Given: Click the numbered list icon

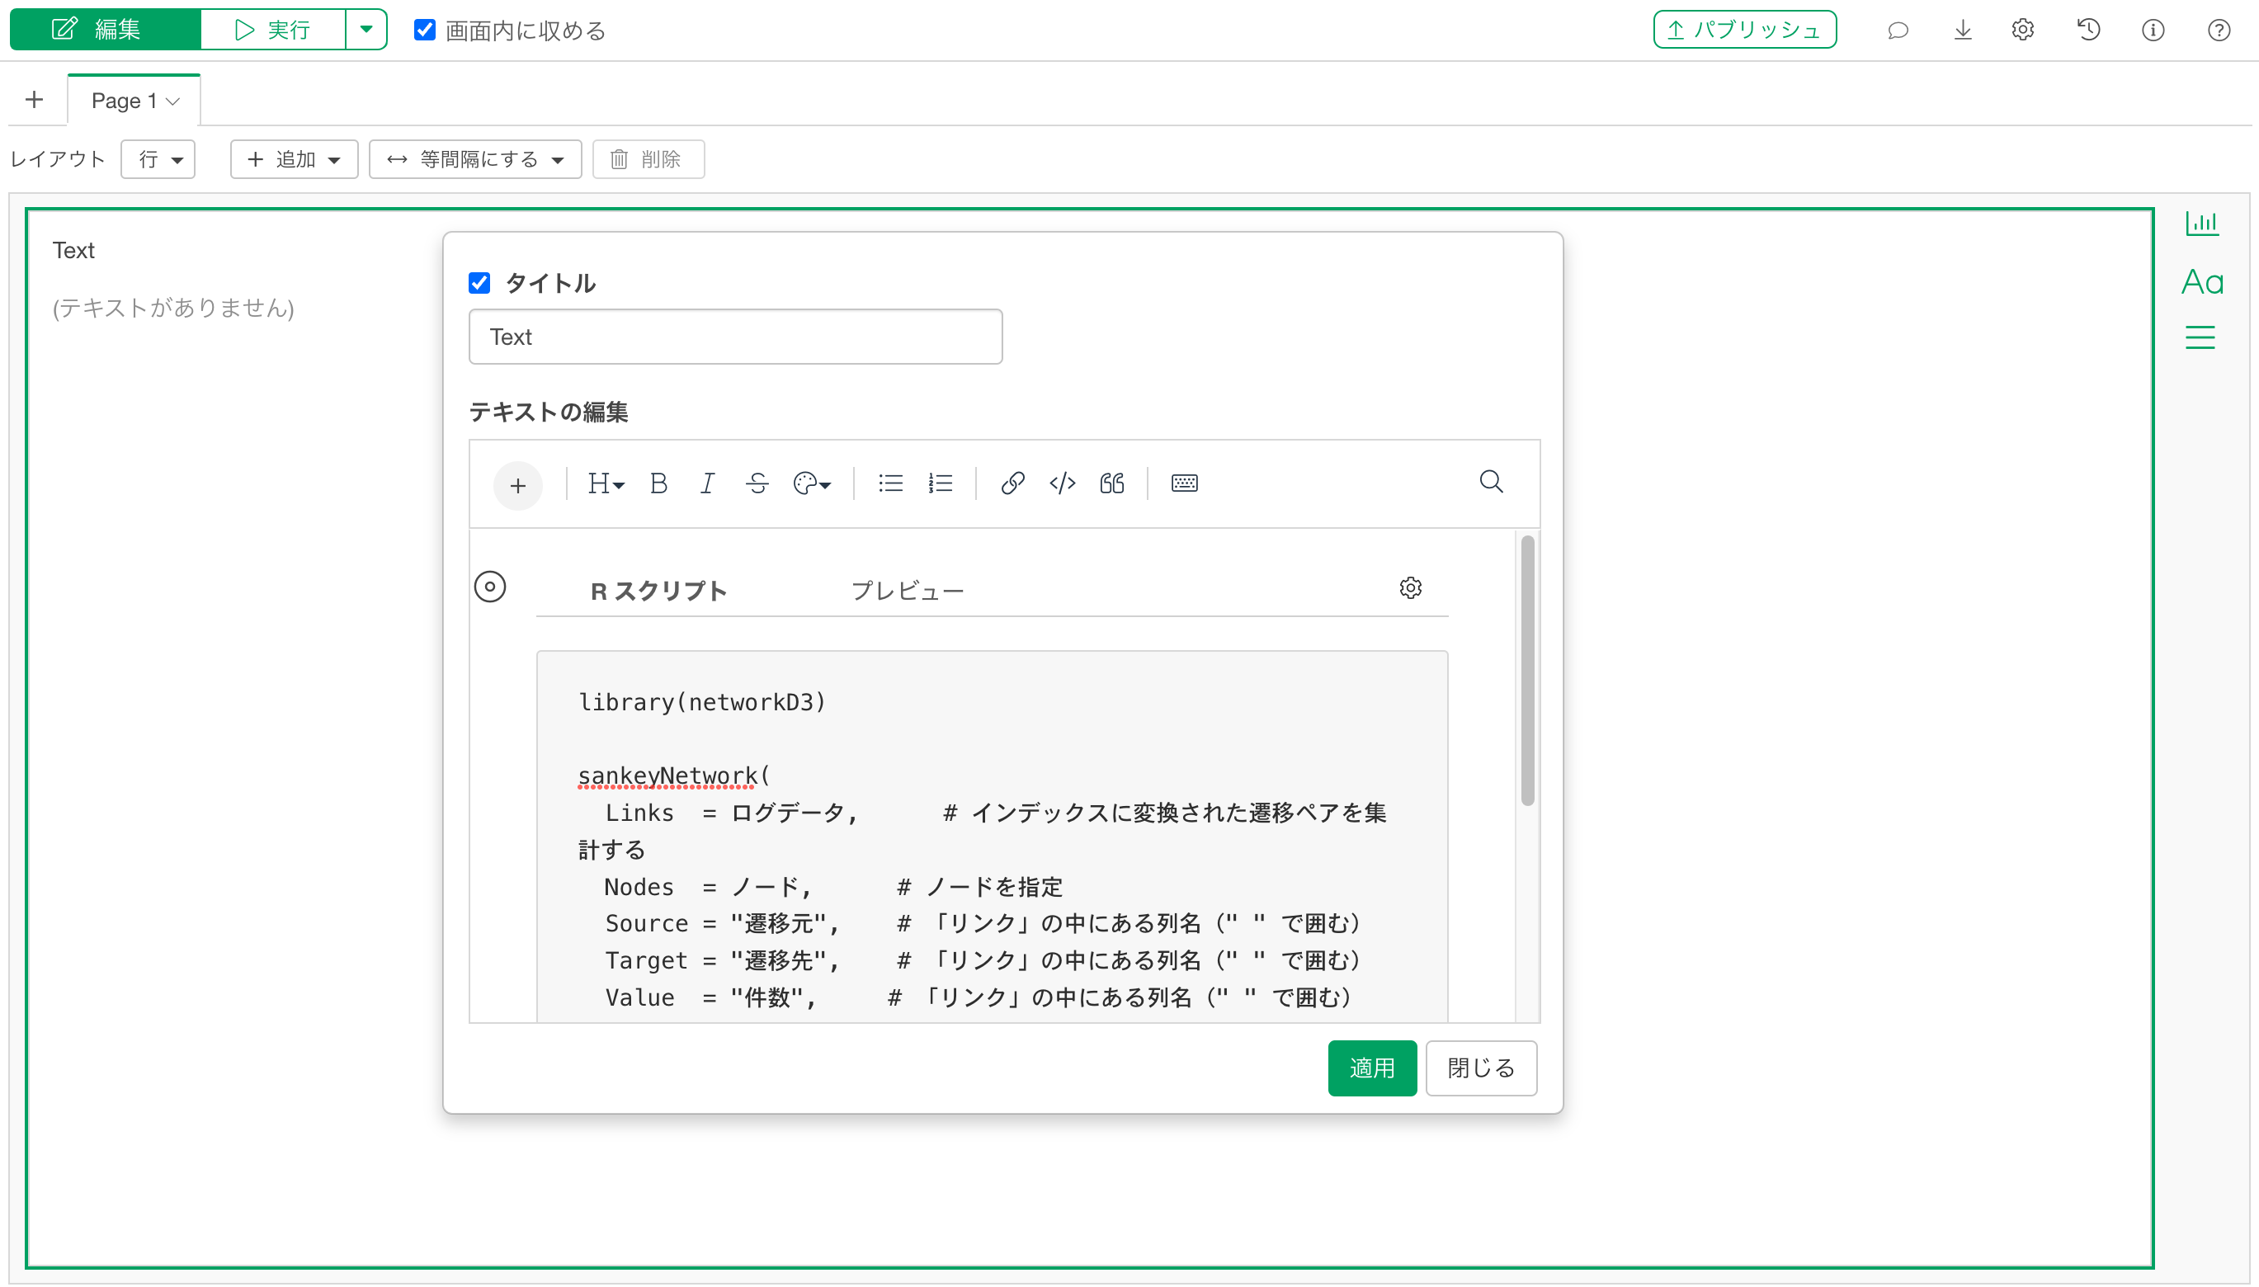Looking at the screenshot, I should tap(941, 483).
